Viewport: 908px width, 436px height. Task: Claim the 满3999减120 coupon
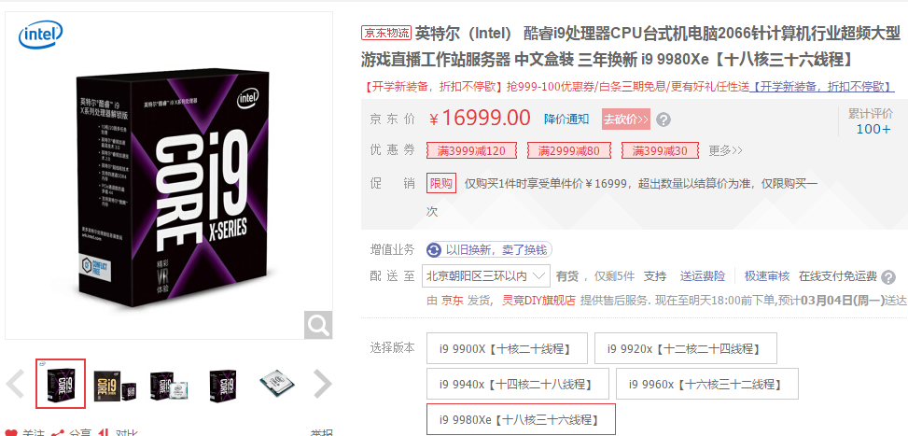pos(471,151)
